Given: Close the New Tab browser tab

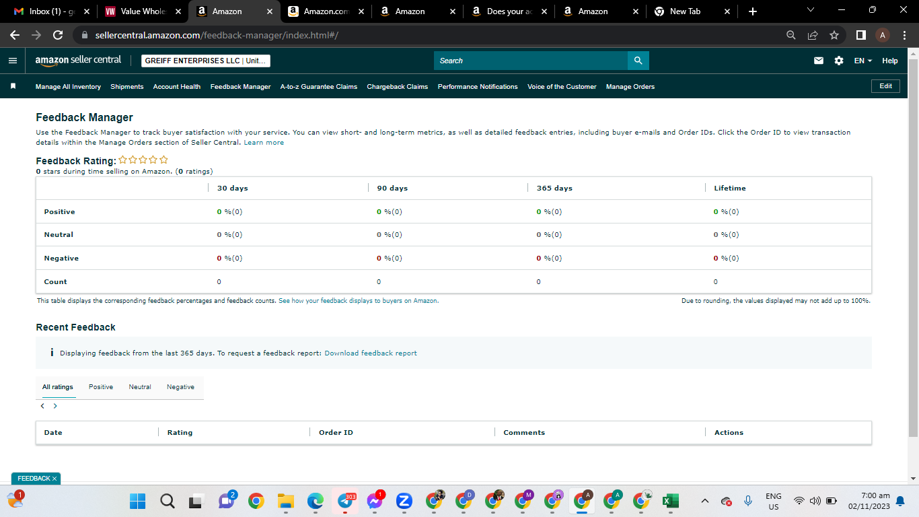Looking at the screenshot, I should click(727, 11).
